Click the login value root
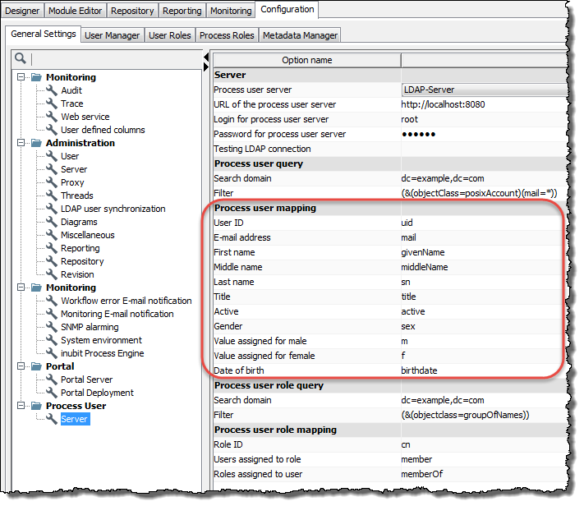The height and width of the screenshot is (506, 584). [x=409, y=119]
